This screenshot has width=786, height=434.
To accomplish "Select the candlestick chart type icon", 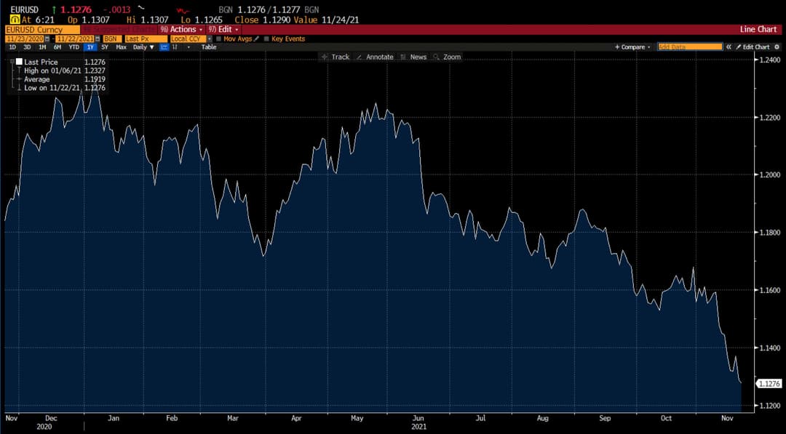I will tap(175, 47).
